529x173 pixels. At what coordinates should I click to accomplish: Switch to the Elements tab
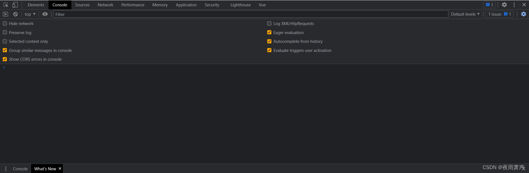click(36, 5)
